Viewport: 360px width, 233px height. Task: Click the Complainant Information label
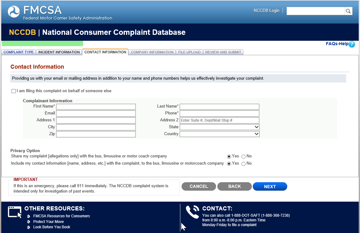tap(48, 101)
